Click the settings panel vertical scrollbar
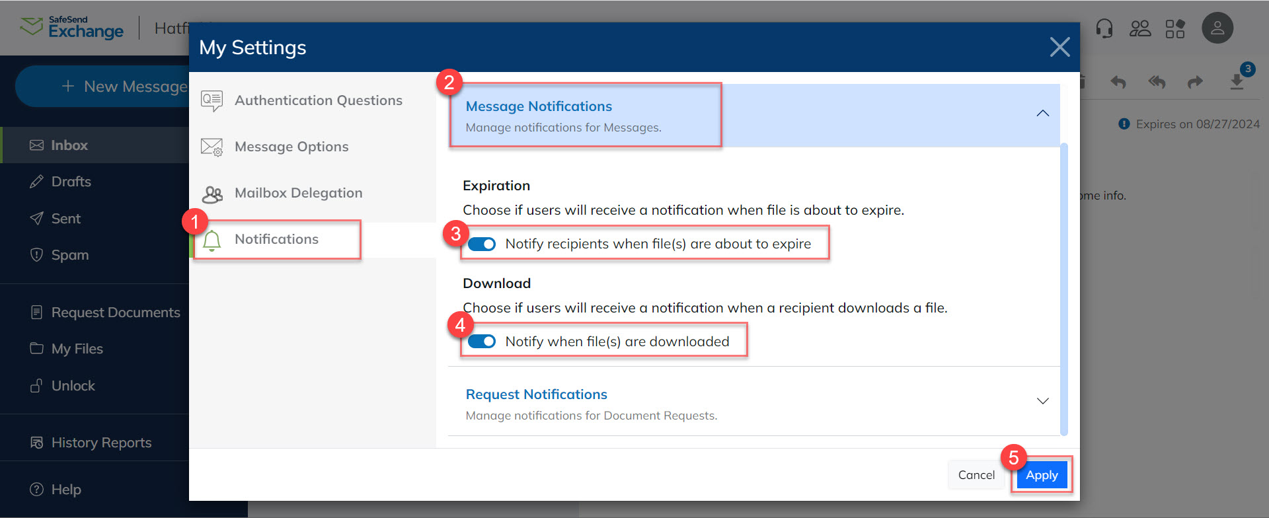Viewport: 1269px width, 518px height. [x=1063, y=289]
